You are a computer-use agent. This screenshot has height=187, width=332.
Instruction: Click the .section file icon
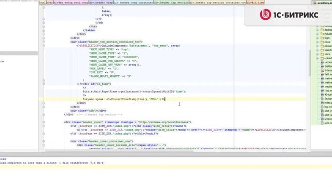click(322, 87)
